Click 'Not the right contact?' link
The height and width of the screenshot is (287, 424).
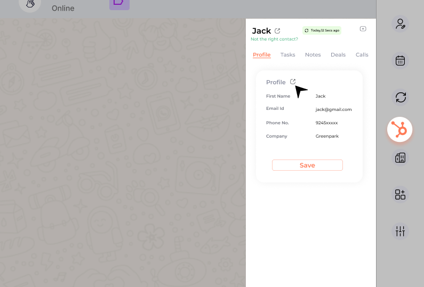point(274,39)
